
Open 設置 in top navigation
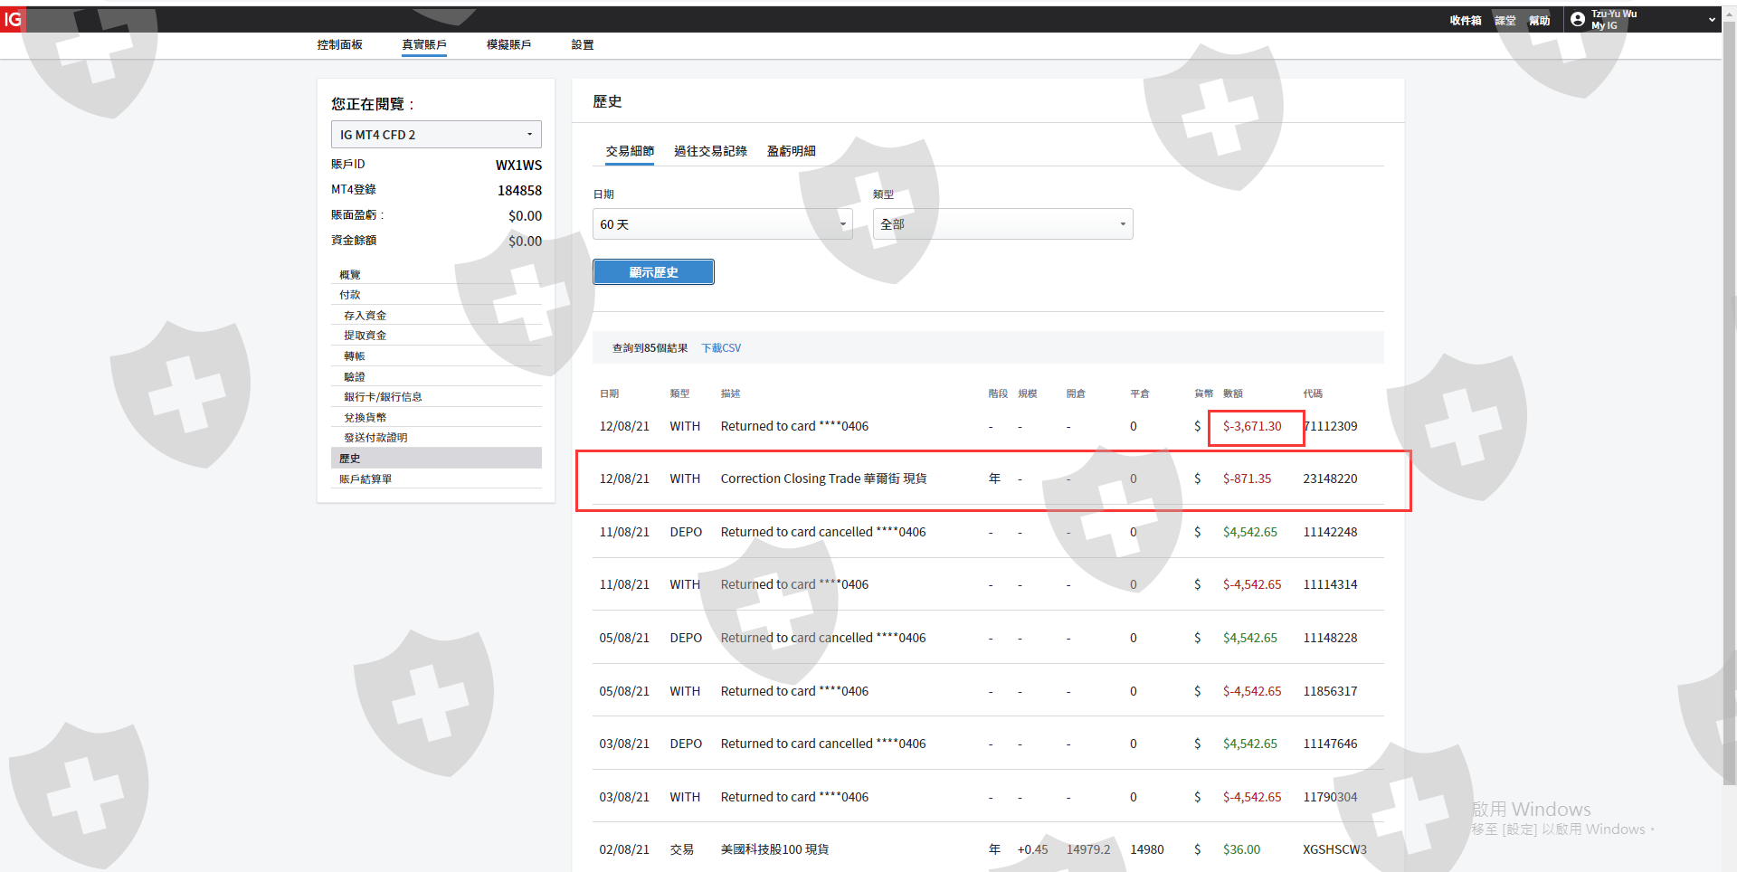[583, 44]
